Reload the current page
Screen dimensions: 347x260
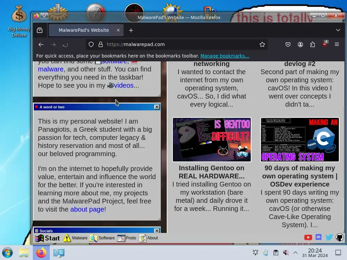click(x=65, y=45)
